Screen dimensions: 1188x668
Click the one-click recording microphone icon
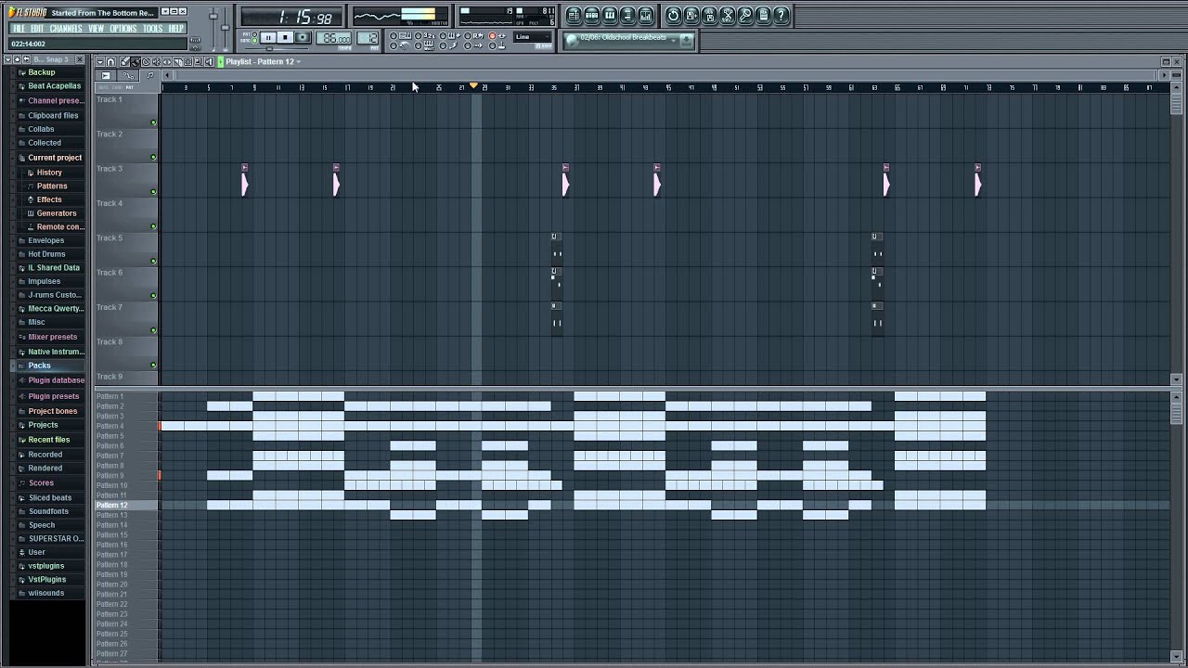(x=745, y=15)
